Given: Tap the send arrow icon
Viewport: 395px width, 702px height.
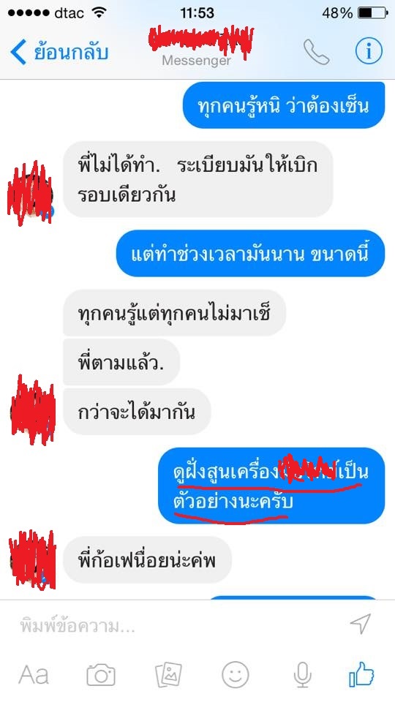Looking at the screenshot, I should pos(361,624).
